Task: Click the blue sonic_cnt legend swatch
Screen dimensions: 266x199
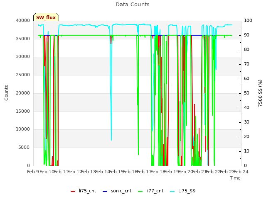Action: click(x=105, y=192)
